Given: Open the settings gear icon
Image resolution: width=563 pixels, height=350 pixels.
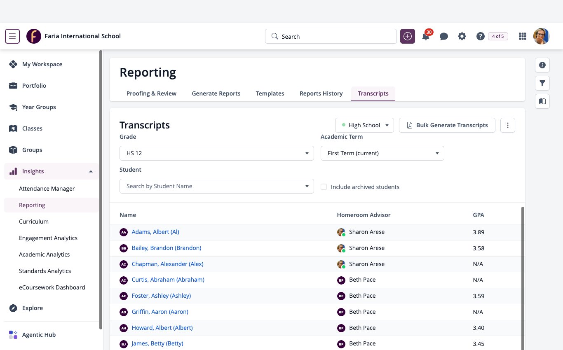Looking at the screenshot, I should (462, 36).
